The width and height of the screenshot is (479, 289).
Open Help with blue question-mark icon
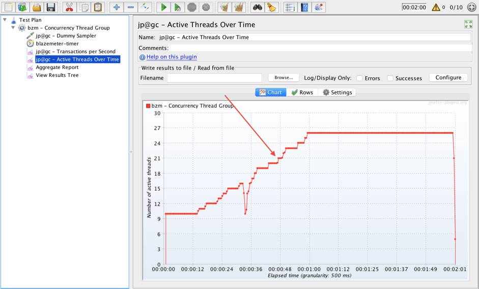coord(304,7)
